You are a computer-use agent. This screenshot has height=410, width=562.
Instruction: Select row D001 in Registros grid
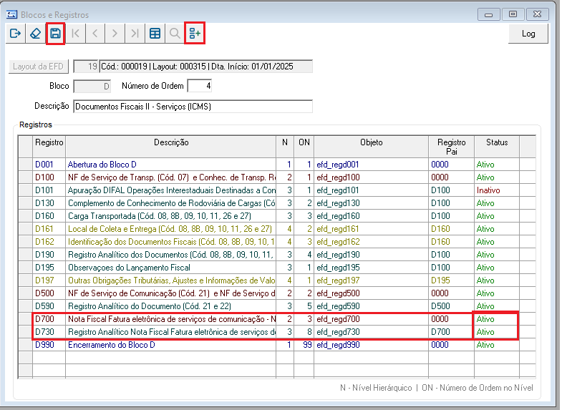[276, 165]
